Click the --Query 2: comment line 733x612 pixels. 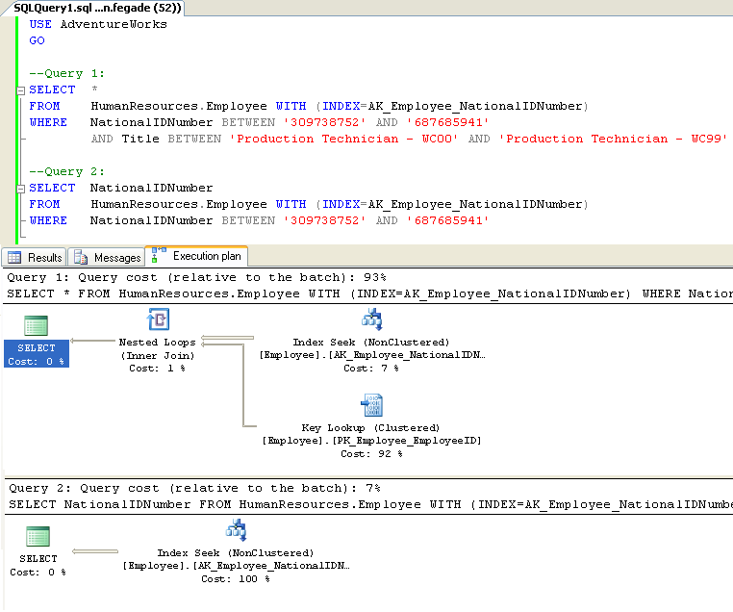click(66, 171)
